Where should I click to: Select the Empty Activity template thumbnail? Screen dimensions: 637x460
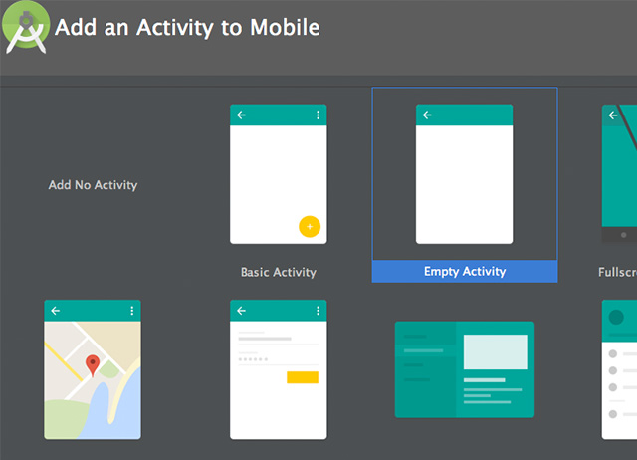click(464, 174)
